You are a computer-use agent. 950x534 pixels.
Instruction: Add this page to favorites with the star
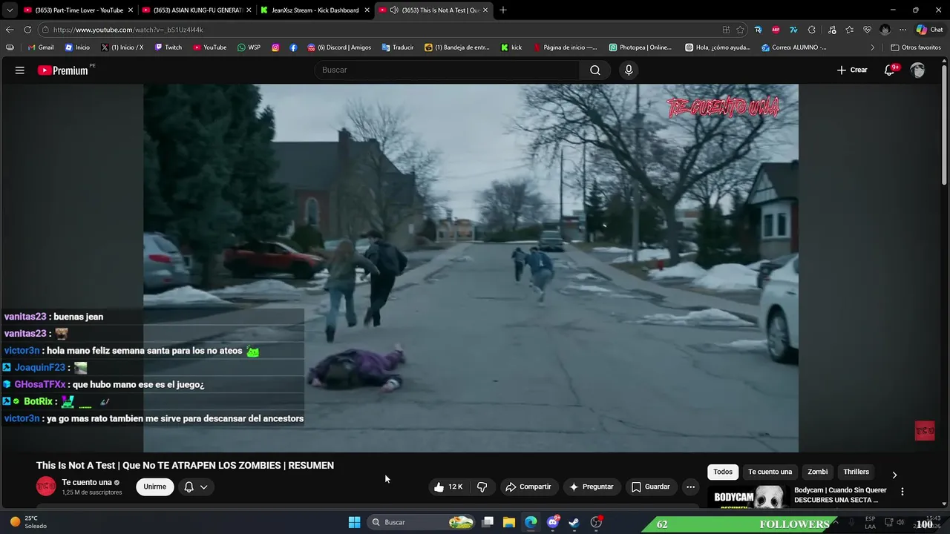point(740,30)
